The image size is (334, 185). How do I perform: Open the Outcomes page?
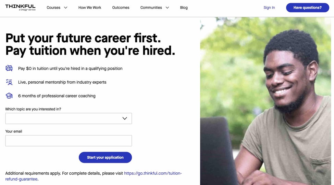pos(121,8)
